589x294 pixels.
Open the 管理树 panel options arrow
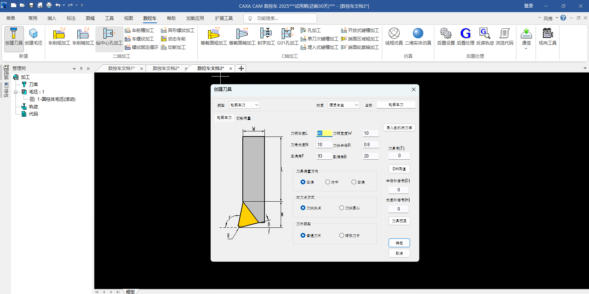coord(74,68)
